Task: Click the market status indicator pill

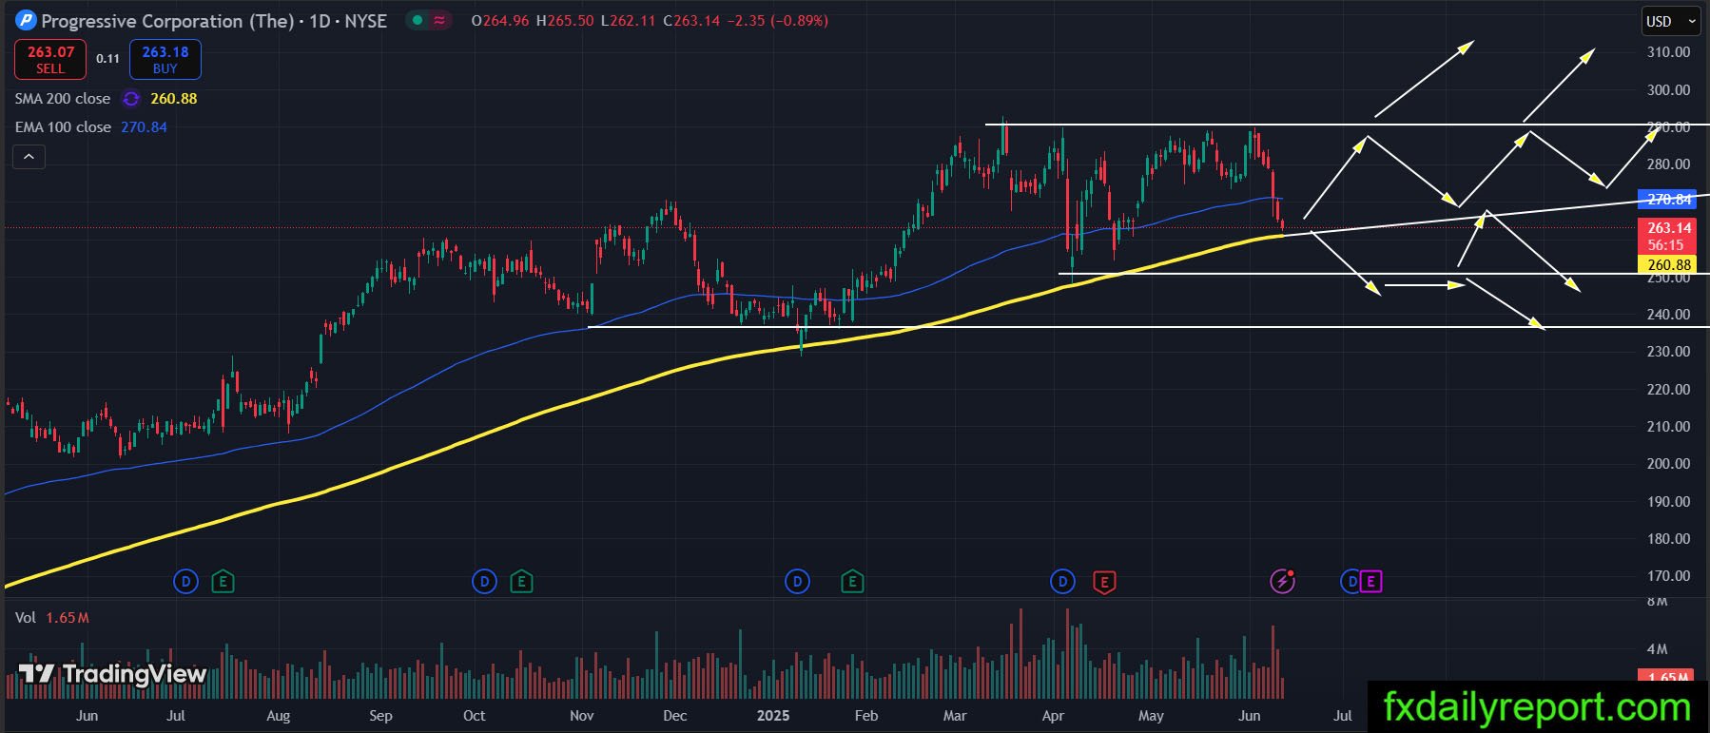Action: point(429,20)
